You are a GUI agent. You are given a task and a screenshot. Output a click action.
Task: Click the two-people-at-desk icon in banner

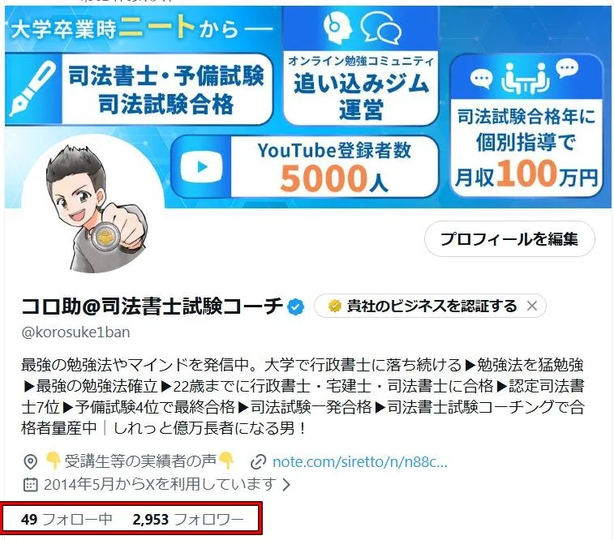point(525,79)
